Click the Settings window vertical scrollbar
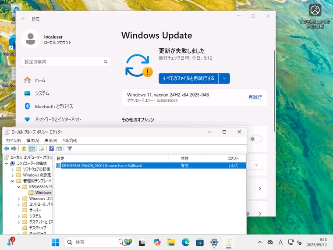The width and height of the screenshot is (333, 250). coord(274,91)
